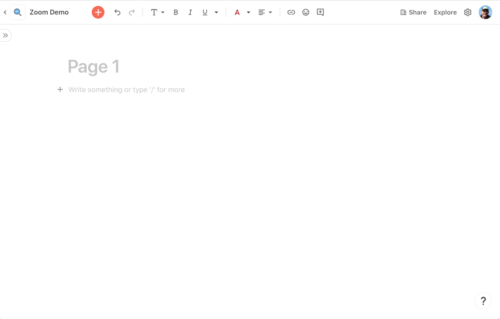This screenshot has width=500, height=319.
Task: Insert a comment
Action: 320,12
